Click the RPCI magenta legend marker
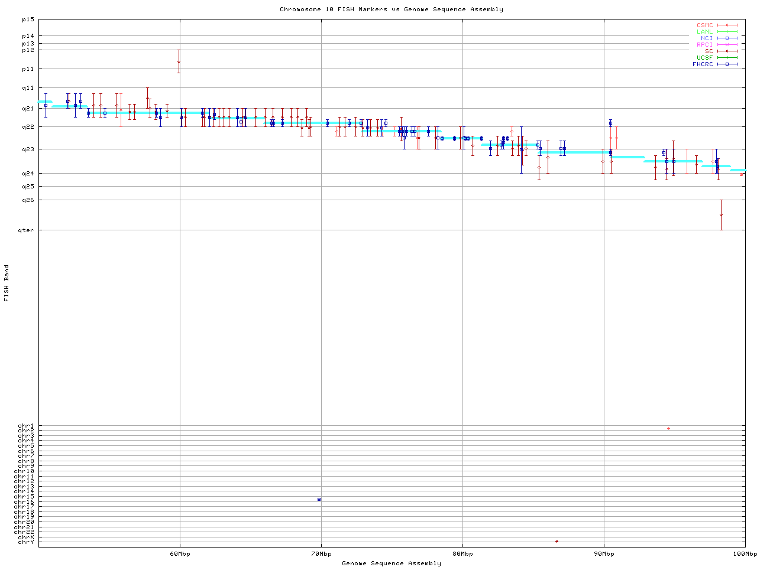The height and width of the screenshot is (567, 757). (x=727, y=44)
